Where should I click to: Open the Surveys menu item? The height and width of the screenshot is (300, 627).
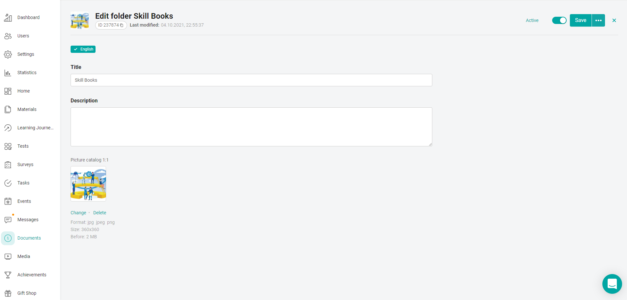[x=25, y=165]
